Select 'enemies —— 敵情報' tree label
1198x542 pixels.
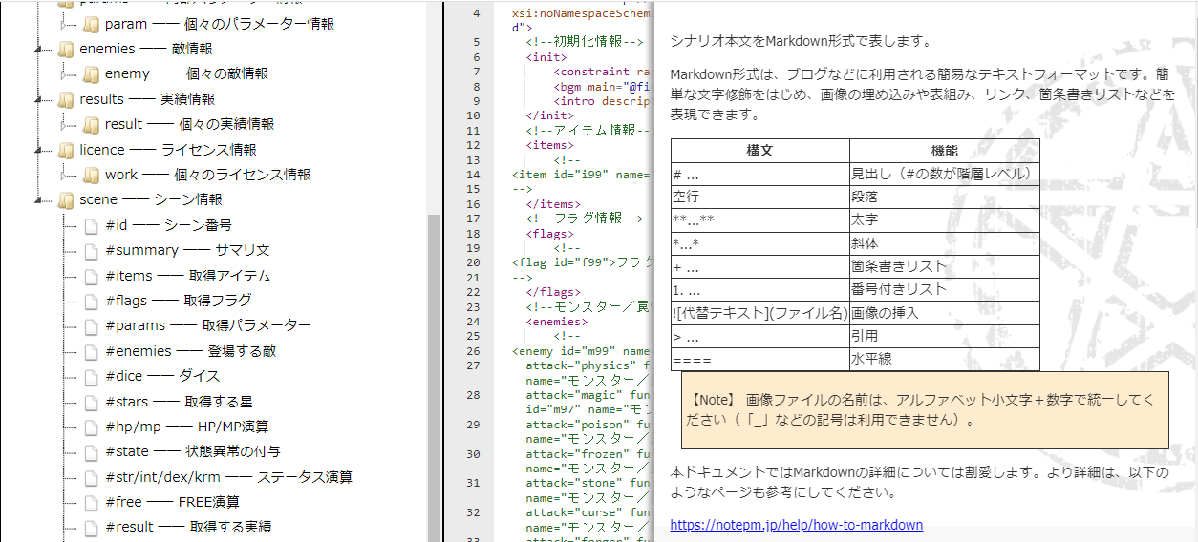146,49
